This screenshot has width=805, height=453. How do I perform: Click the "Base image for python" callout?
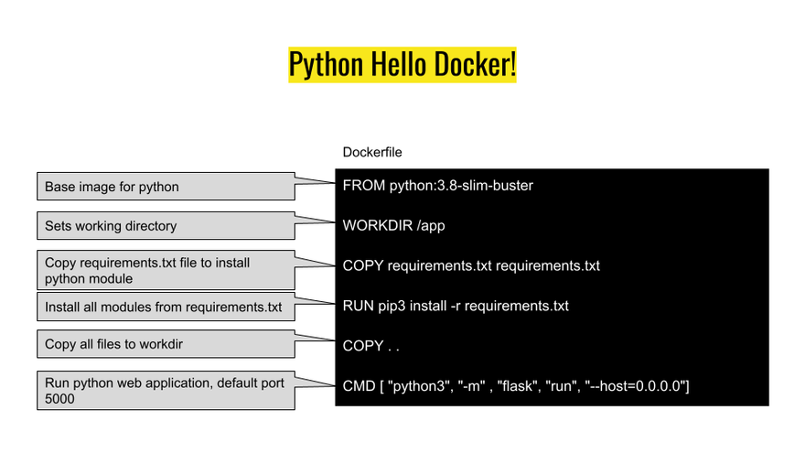(x=166, y=187)
